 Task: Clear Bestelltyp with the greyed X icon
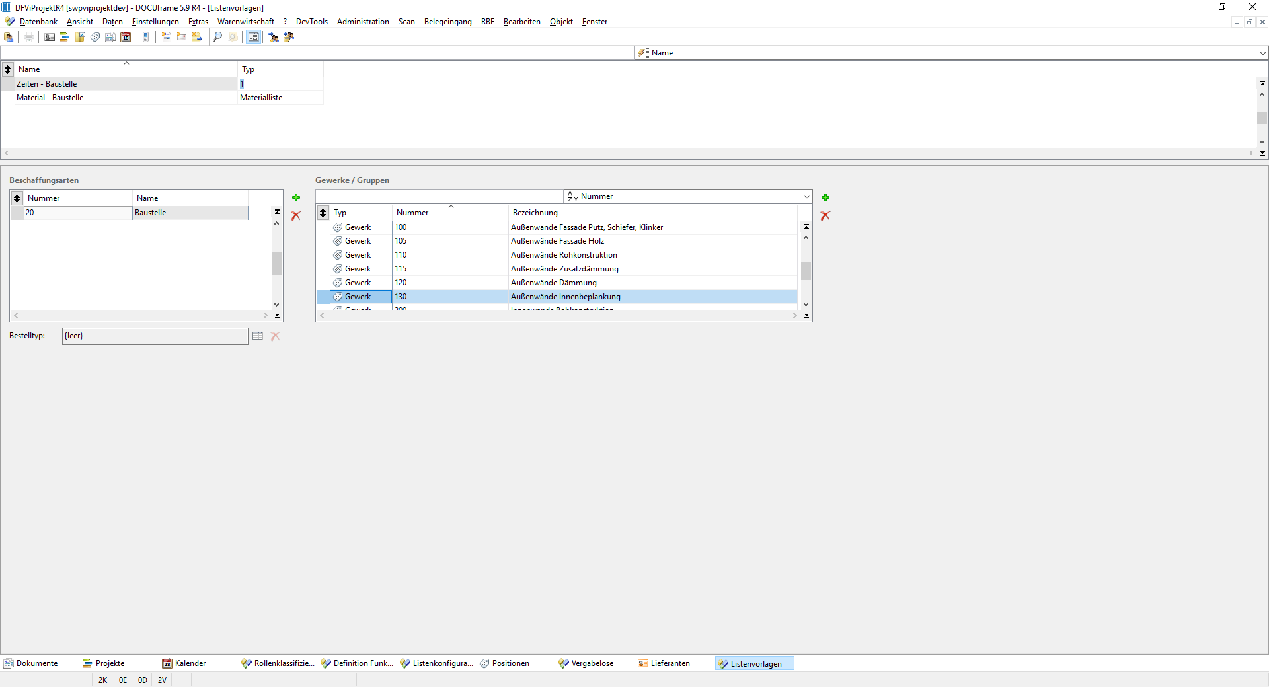[276, 336]
